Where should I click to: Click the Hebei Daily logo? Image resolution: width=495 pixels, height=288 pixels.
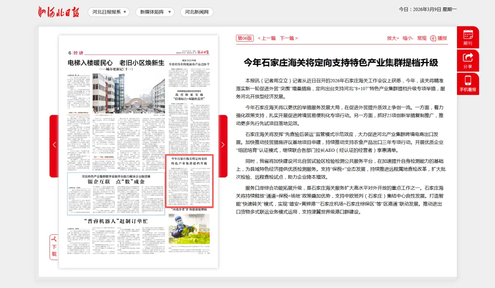tap(58, 12)
